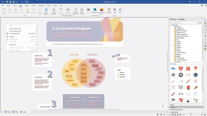Open the Help ribbon tab
Image resolution: width=207 pixels, height=116 pixels.
[61, 6]
